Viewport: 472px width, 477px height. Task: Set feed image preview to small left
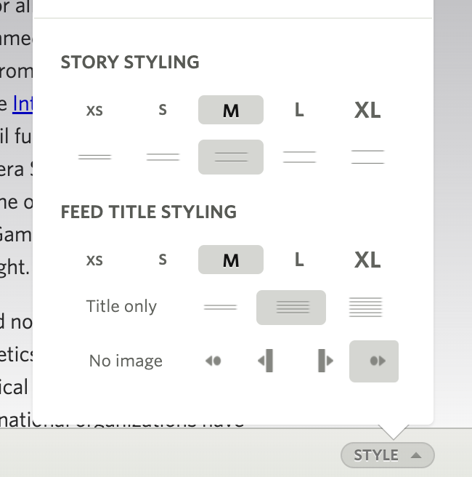tap(213, 361)
